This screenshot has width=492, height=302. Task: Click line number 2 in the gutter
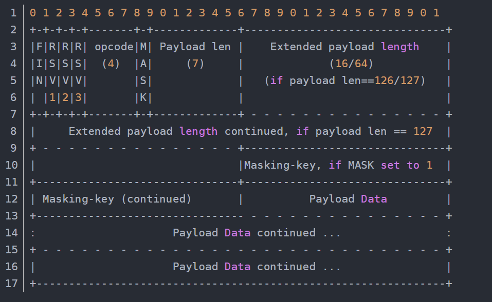pos(13,30)
